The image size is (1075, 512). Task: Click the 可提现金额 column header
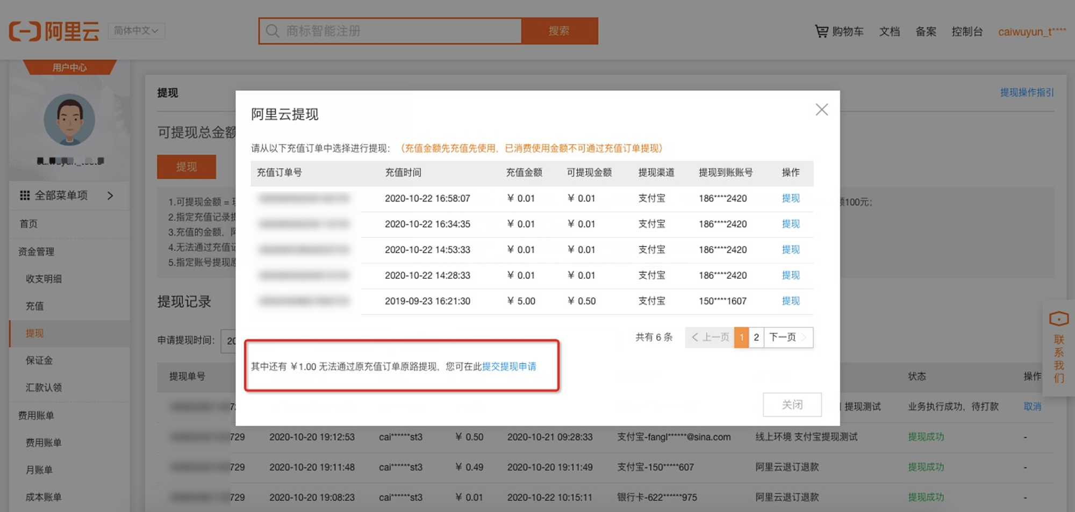pos(590,172)
